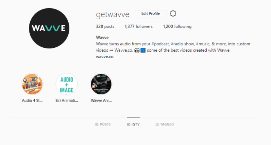271x145 pixels.
Task: View the 1,377 followers list
Action: (139, 26)
